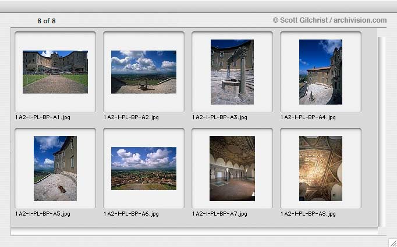Click file name 1A2-I-PL-BP-A5.jpg

(42, 214)
